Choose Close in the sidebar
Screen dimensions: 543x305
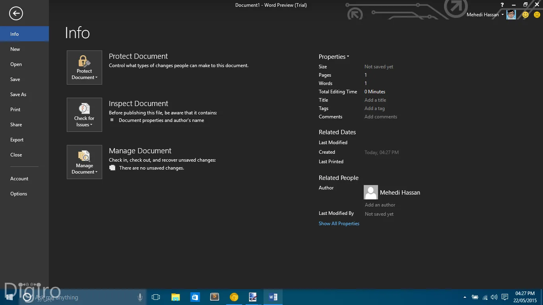coord(24,155)
